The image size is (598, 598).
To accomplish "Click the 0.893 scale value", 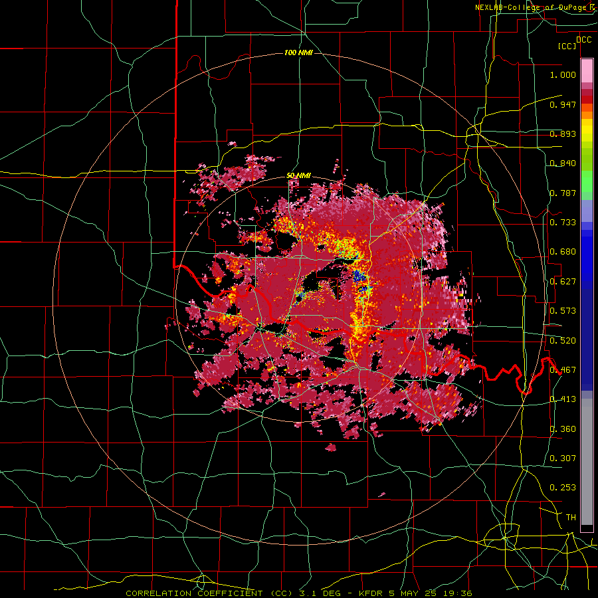I will pos(563,134).
